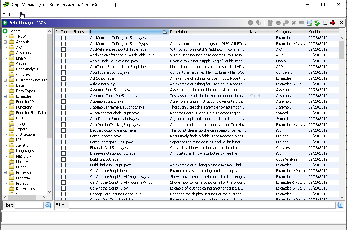The height and width of the screenshot is (230, 347).
Task: Select AutoVersionTrackingScript.java row
Action: click(x=197, y=125)
